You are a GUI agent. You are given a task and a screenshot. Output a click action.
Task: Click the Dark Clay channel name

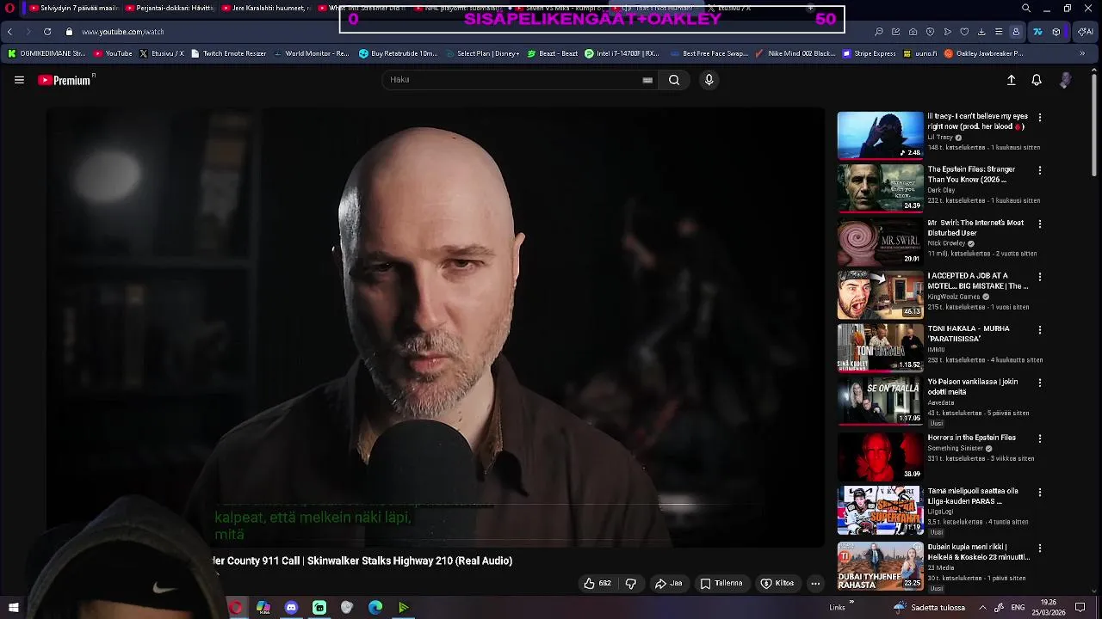941,190
